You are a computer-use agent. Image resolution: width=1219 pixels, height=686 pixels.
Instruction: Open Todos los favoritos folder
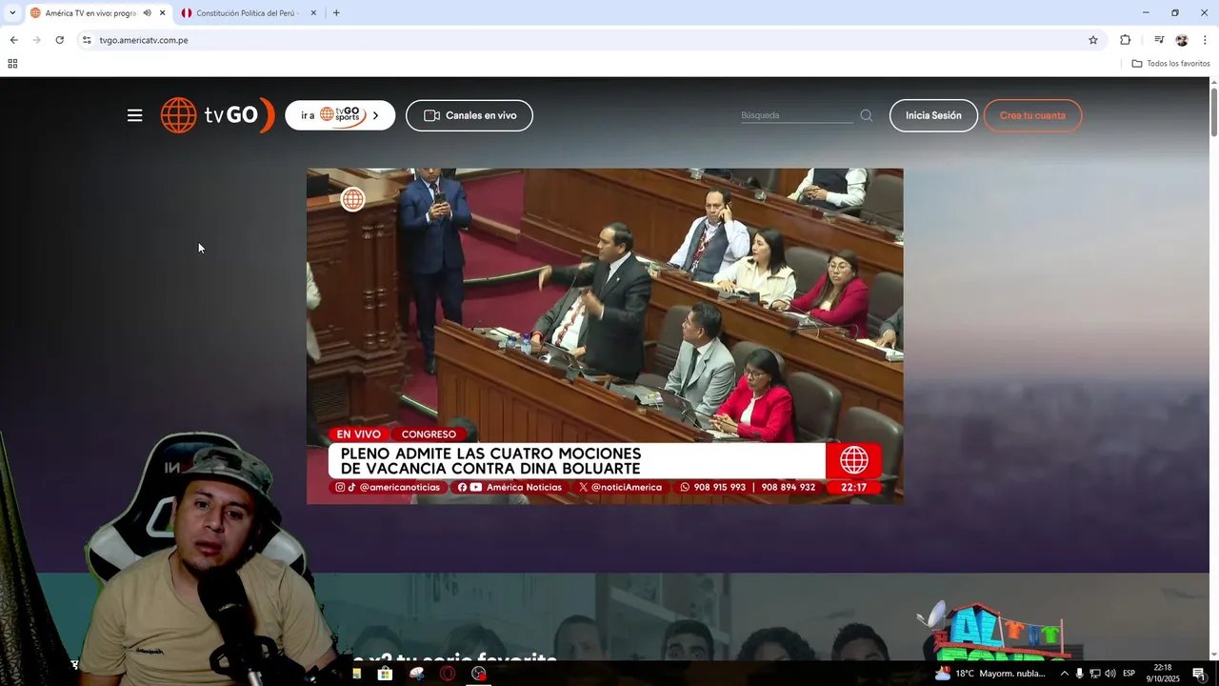tap(1170, 64)
